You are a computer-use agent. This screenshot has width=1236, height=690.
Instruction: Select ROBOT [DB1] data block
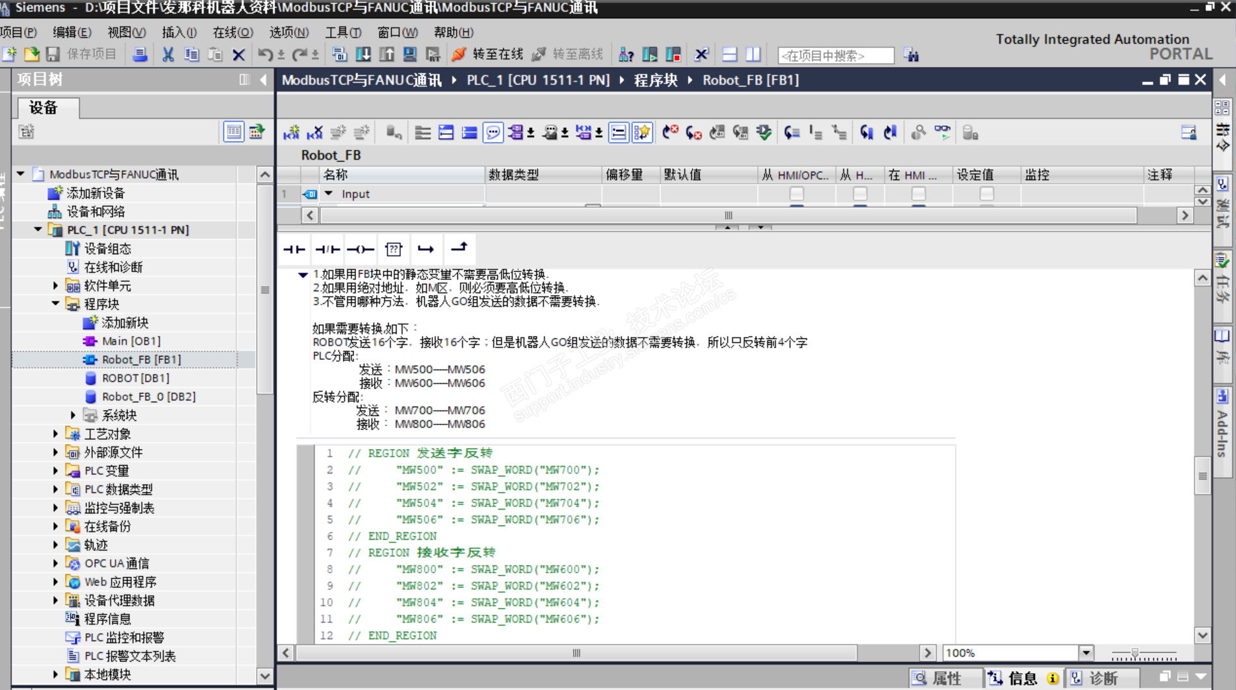pos(135,378)
